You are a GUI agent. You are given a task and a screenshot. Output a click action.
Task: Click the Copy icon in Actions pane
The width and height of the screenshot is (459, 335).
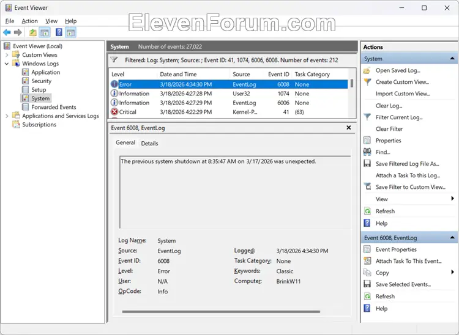pyautogui.click(x=367, y=273)
